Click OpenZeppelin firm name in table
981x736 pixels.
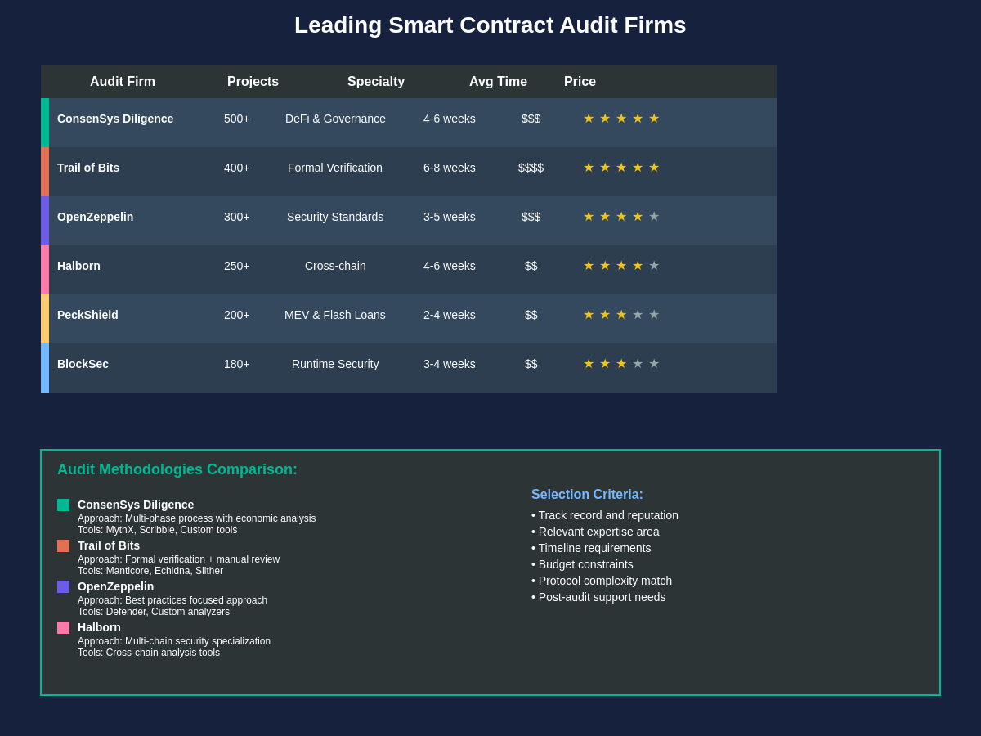point(95,217)
